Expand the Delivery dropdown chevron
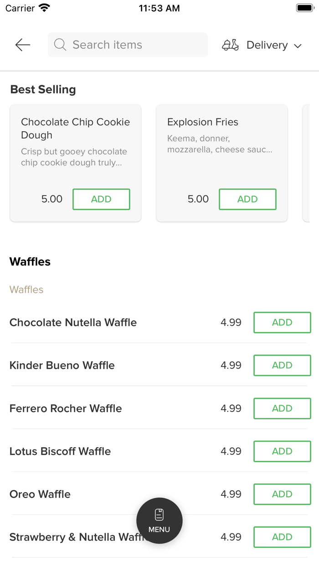 tap(298, 46)
